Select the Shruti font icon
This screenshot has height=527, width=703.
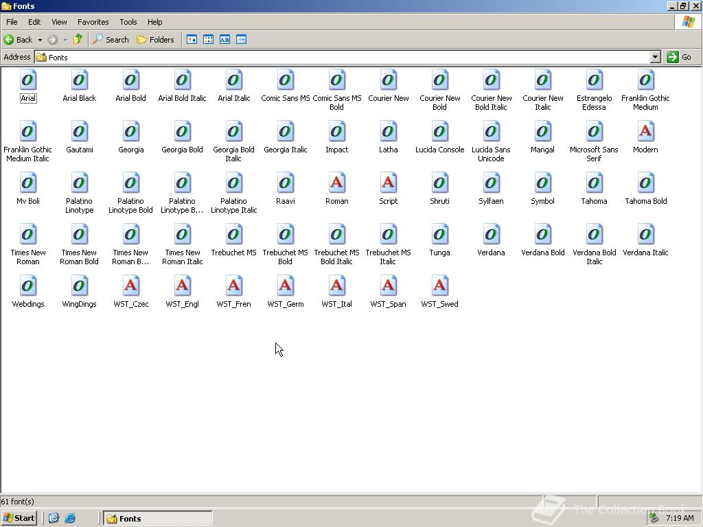[x=439, y=183]
